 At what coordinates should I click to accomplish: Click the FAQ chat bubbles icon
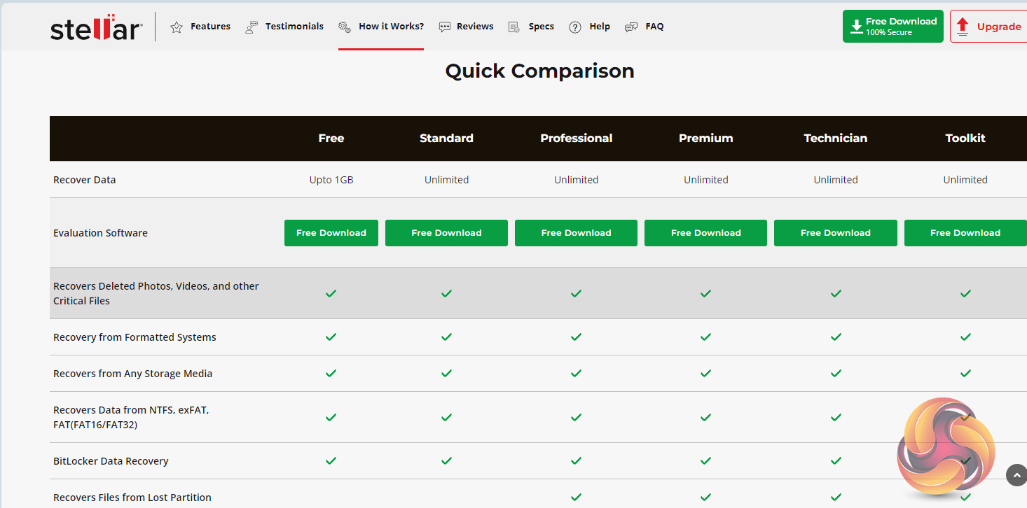point(631,27)
